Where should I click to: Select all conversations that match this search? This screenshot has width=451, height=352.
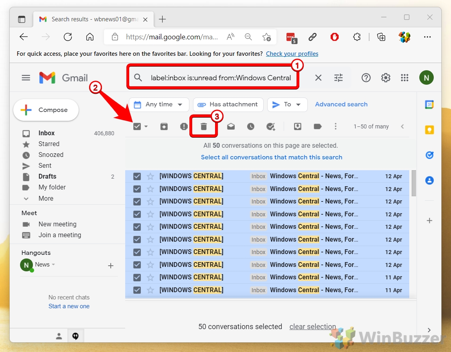pyautogui.click(x=272, y=157)
